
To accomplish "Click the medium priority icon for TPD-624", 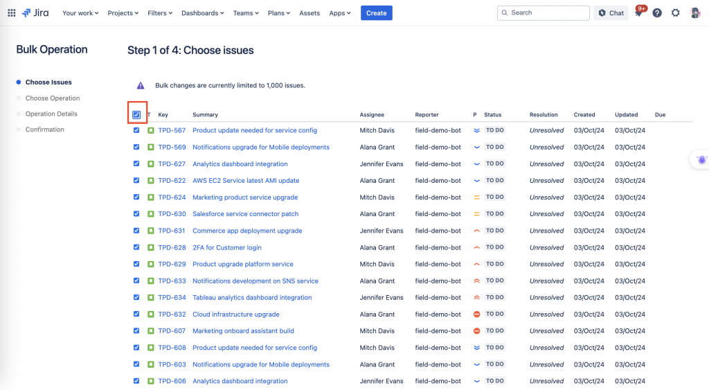I will [476, 197].
